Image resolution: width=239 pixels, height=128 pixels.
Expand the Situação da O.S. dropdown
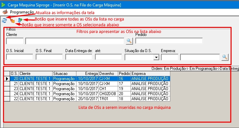coord(156,57)
